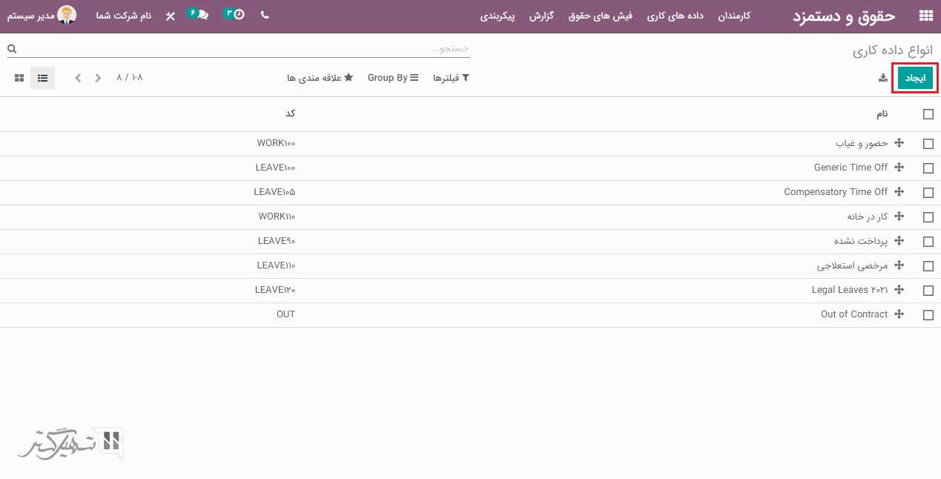This screenshot has height=479, width=941.
Task: Open the مدیر سیستم user menu
Action: [42, 16]
